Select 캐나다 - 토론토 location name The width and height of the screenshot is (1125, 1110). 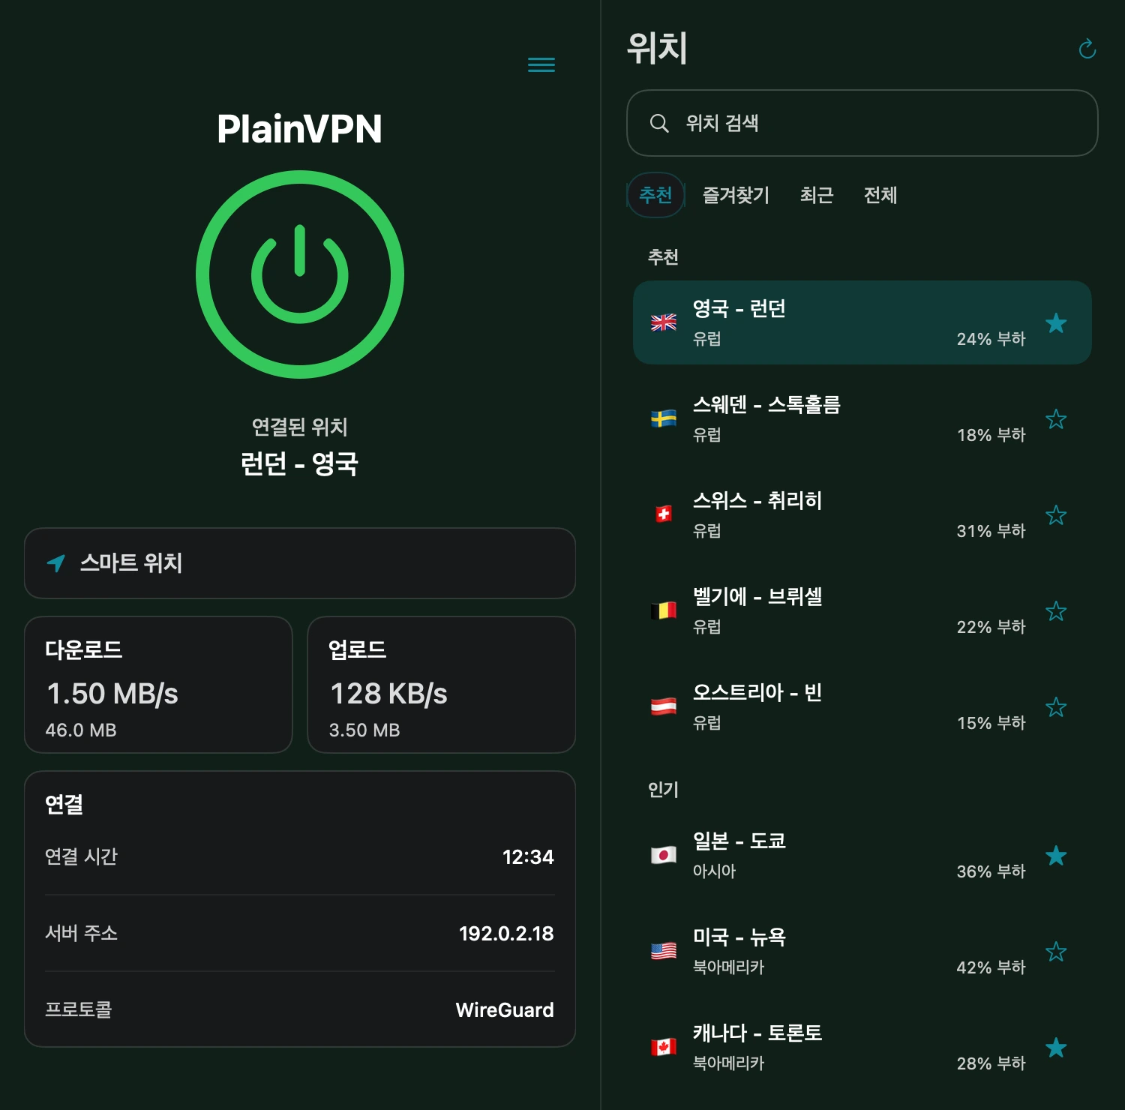757,1033
